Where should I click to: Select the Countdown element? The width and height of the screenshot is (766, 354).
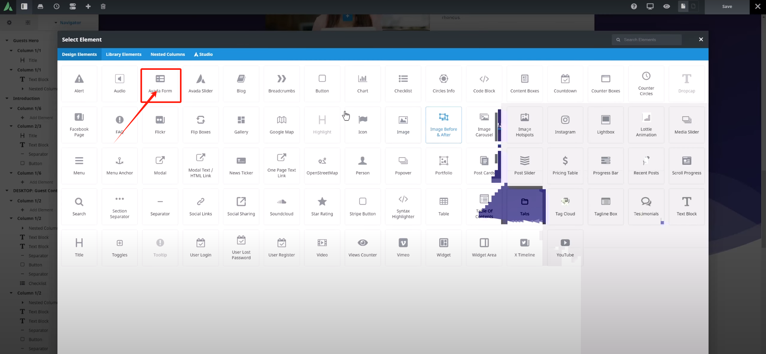pos(565,84)
